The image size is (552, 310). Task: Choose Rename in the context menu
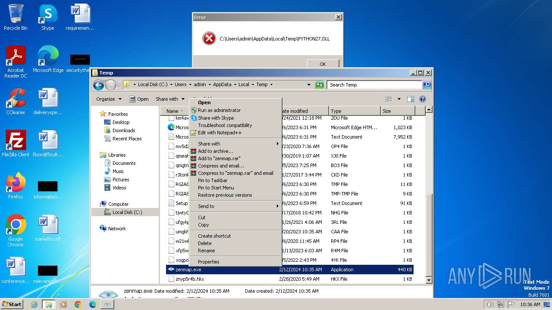(235, 251)
